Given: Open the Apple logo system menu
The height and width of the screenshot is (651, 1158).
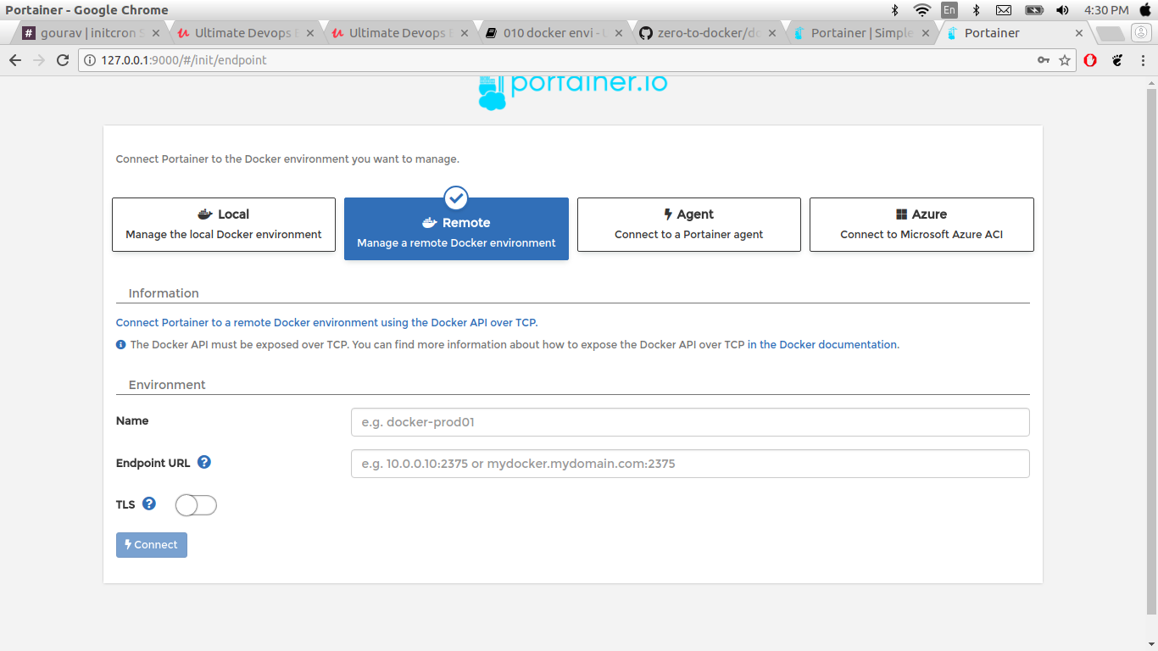Looking at the screenshot, I should coord(1145,9).
